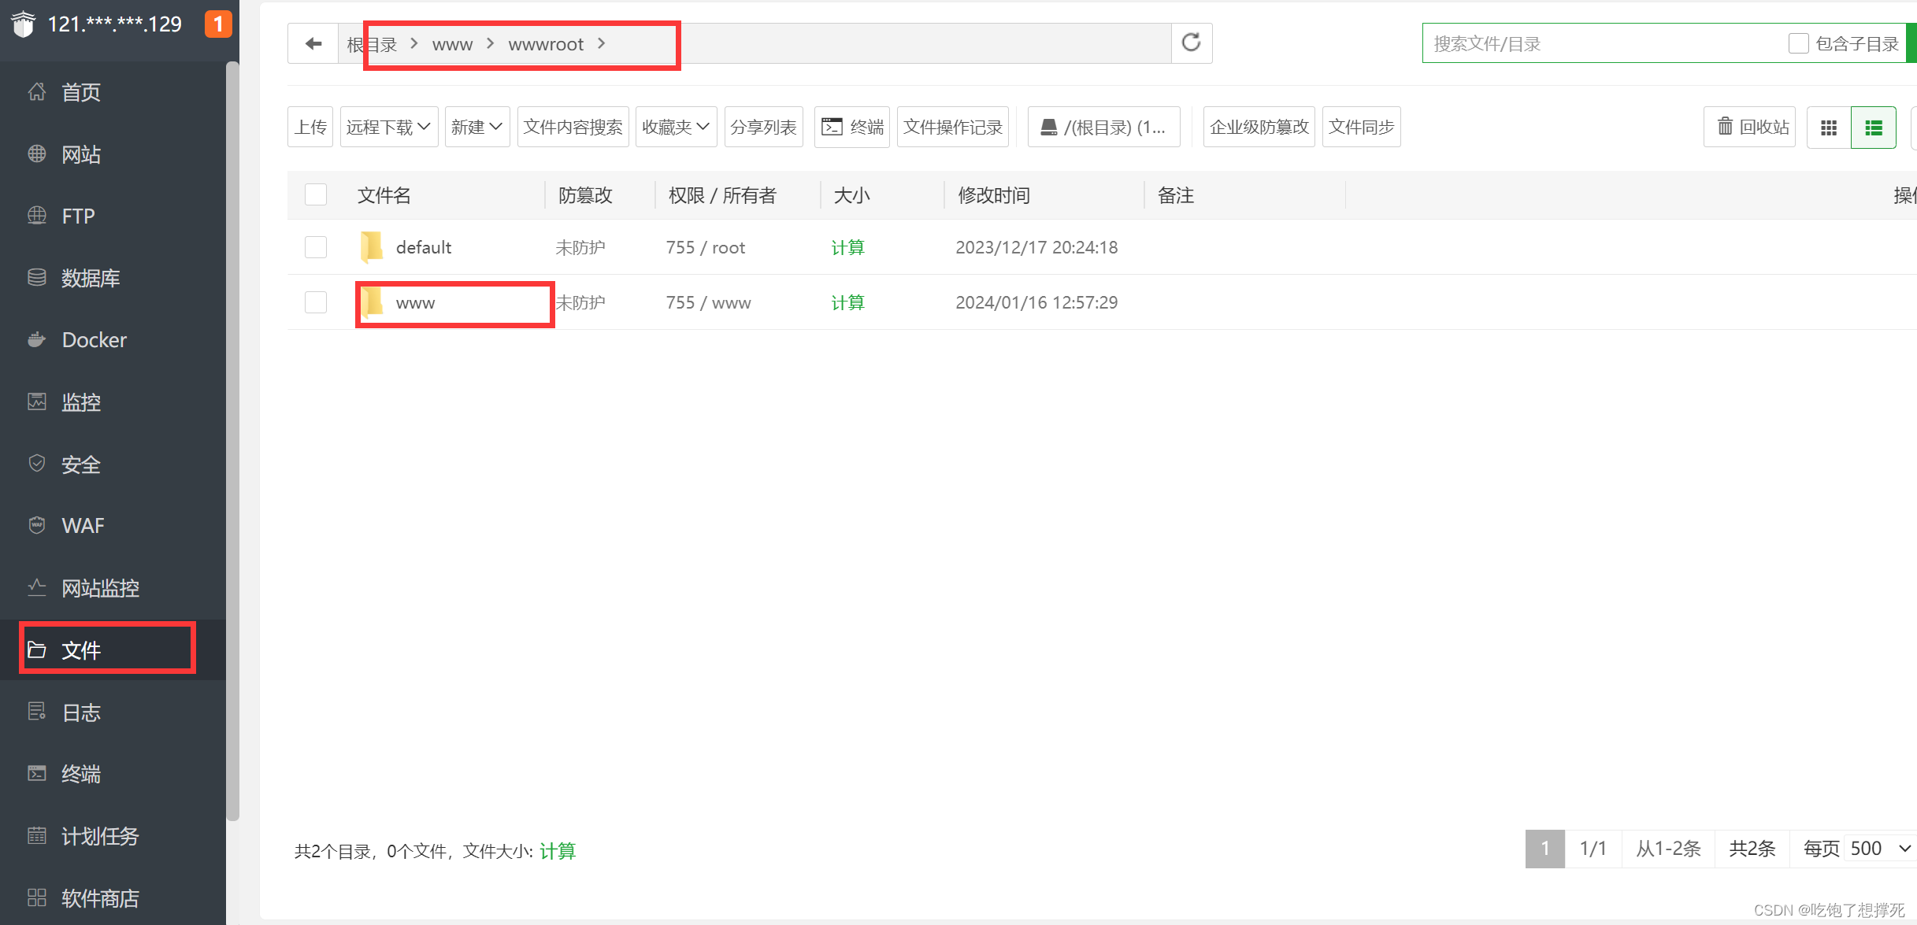The height and width of the screenshot is (925, 1917).
Task: Switch to list view layout
Action: point(1874,128)
